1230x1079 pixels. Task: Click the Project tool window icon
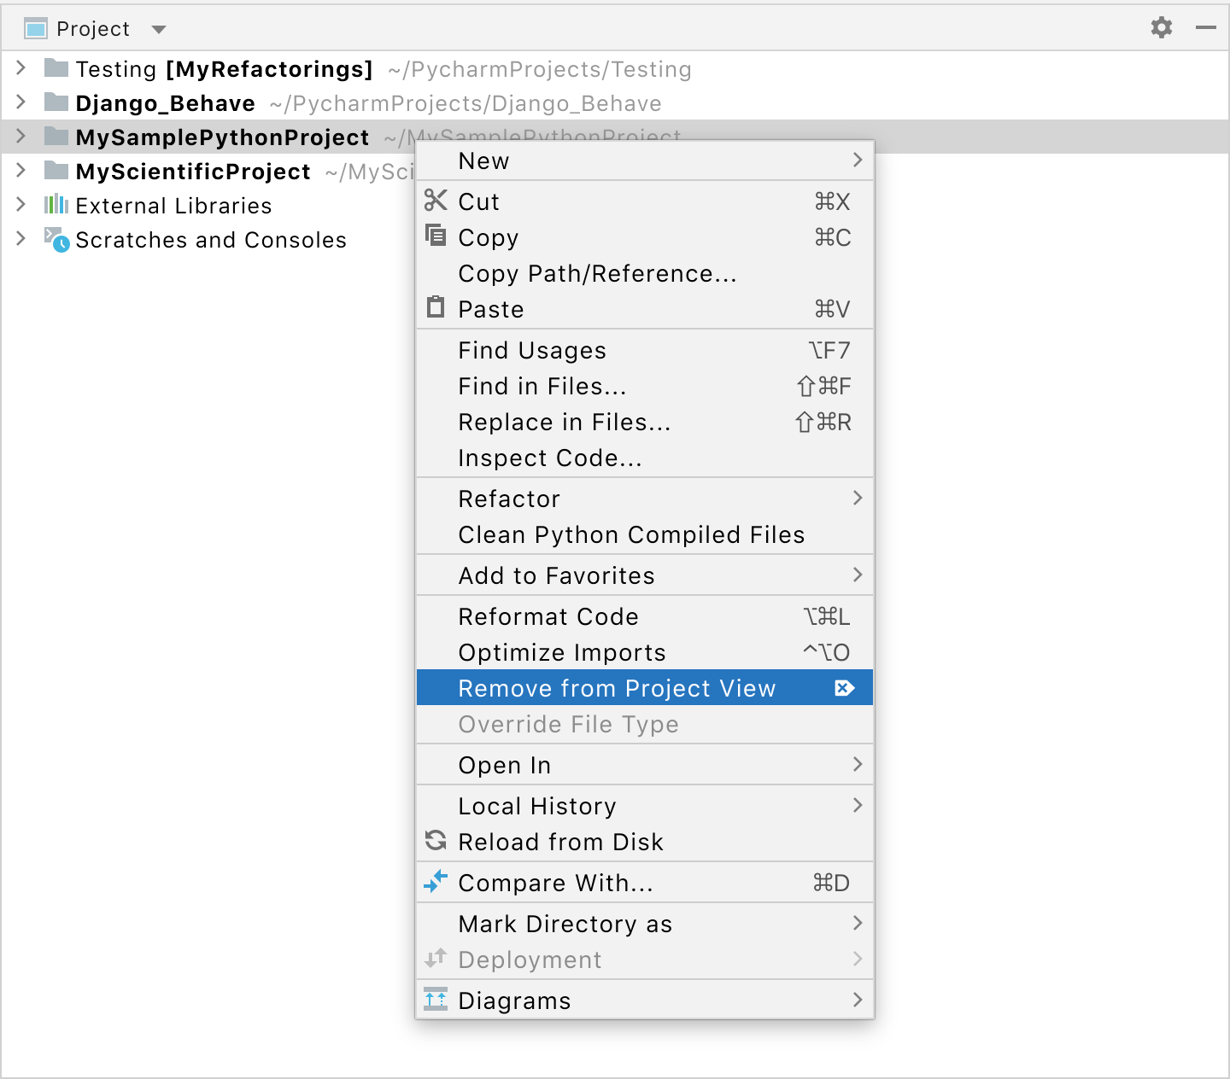click(x=34, y=27)
